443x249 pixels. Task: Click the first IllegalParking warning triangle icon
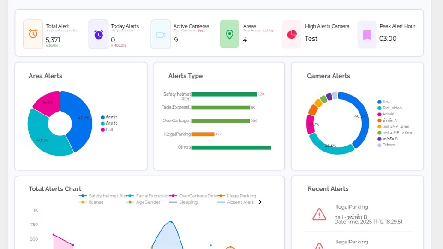(x=319, y=214)
